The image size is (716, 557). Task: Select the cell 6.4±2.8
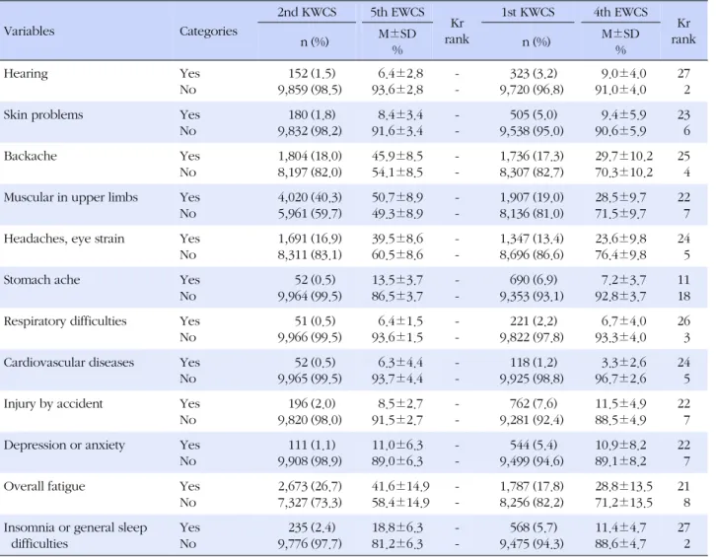(x=400, y=74)
